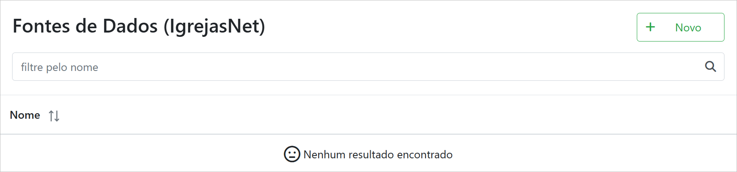
Task: Click the sort arrows beside Nome
Action: 54,116
